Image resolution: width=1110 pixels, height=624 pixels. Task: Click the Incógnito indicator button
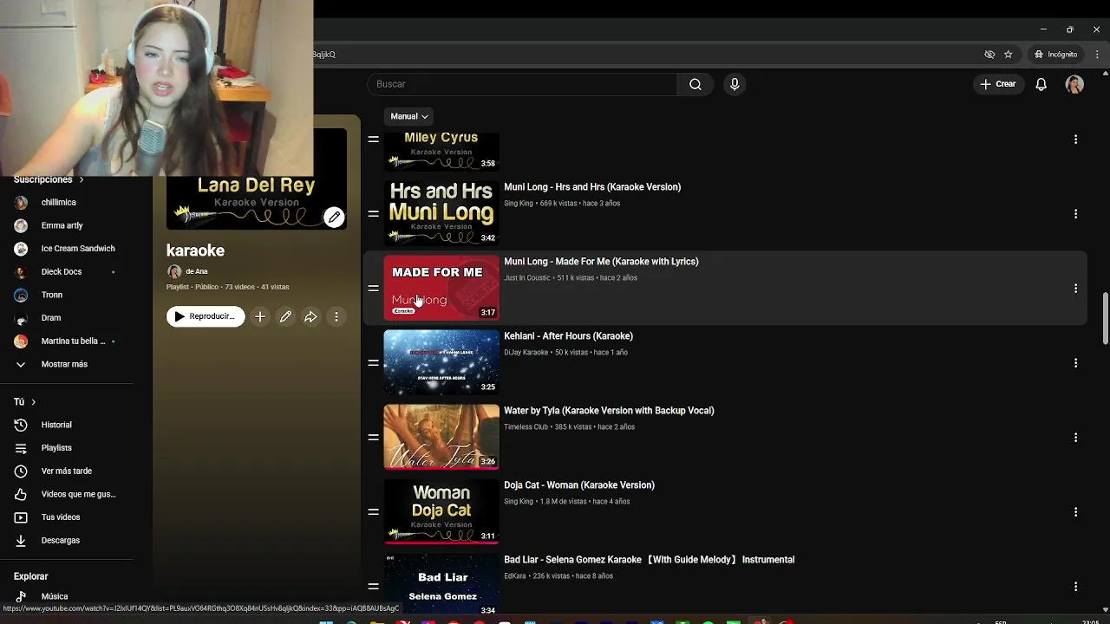(x=1055, y=54)
